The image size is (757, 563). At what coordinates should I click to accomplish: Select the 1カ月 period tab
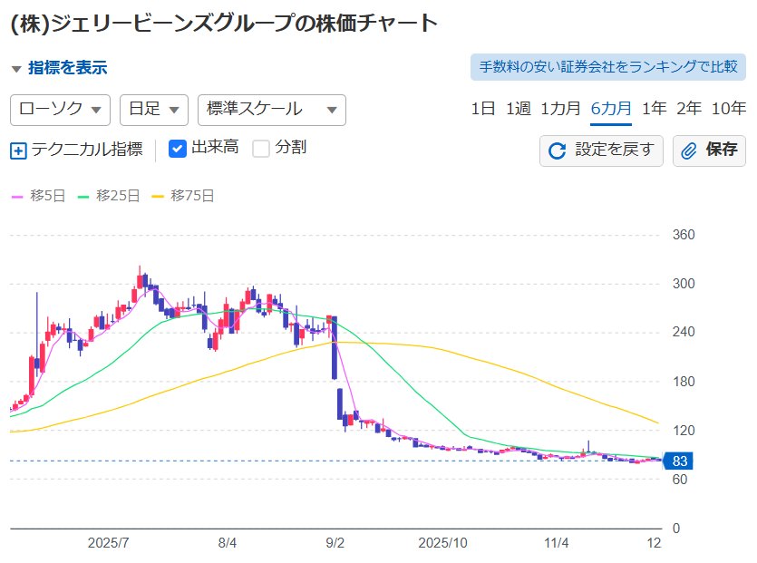(560, 109)
